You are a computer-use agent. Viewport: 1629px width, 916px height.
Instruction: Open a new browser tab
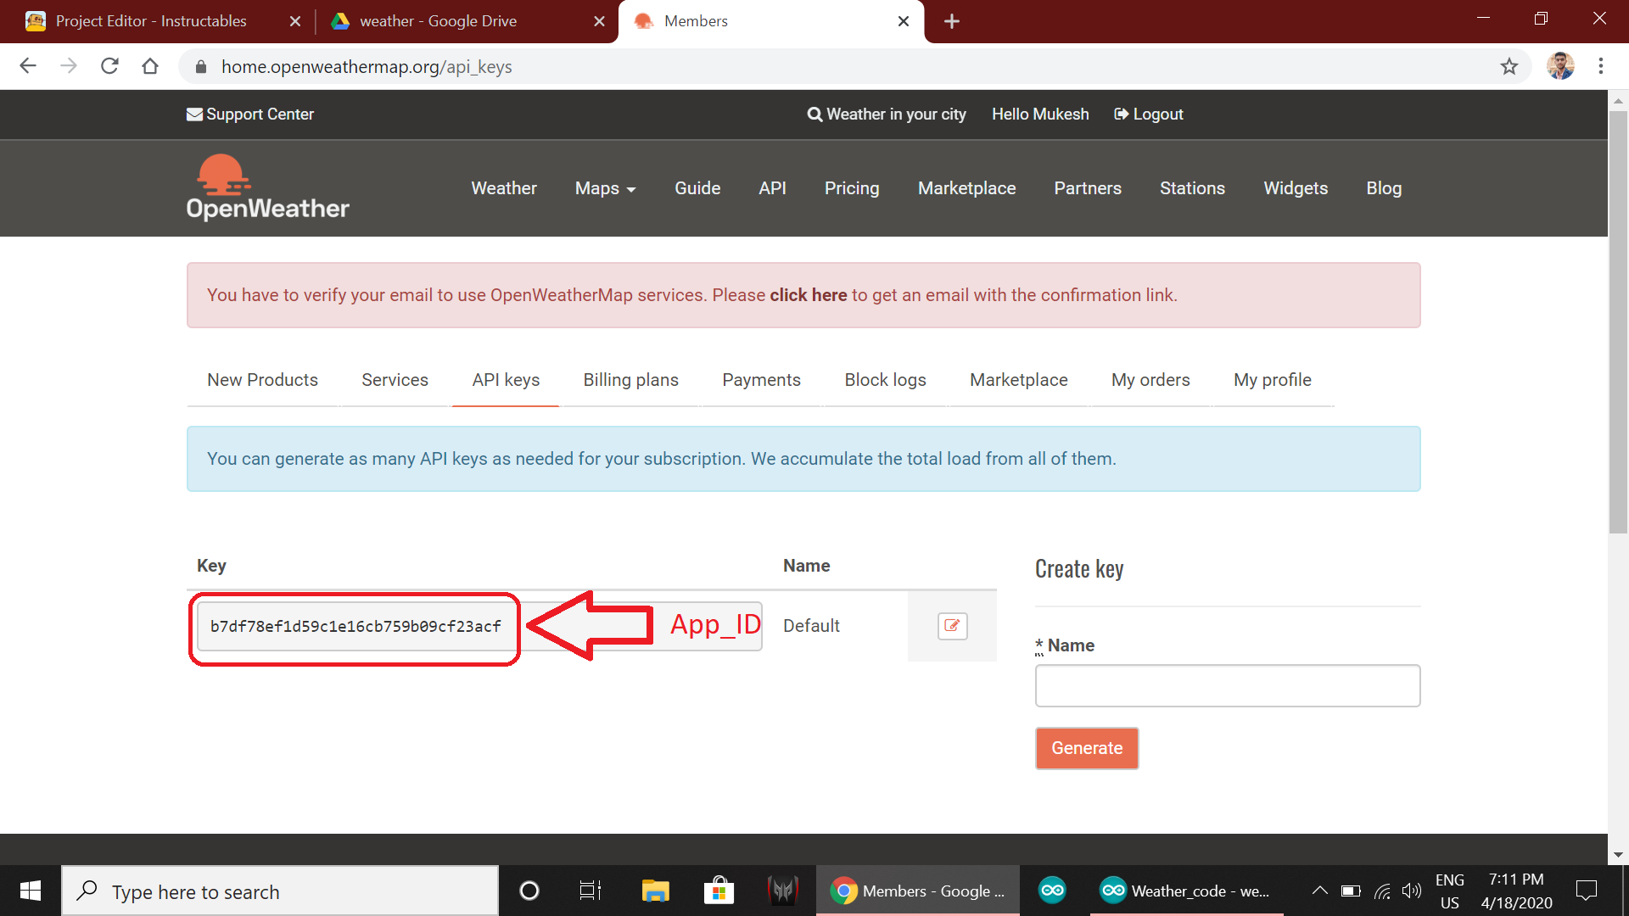(x=951, y=21)
